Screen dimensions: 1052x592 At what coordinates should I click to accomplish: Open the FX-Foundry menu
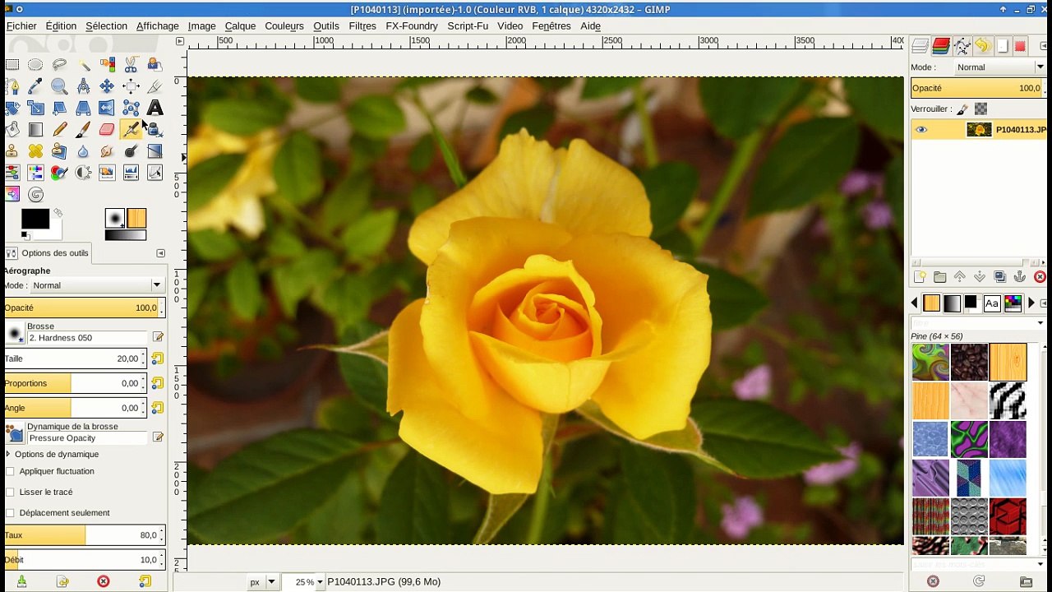pyautogui.click(x=412, y=26)
